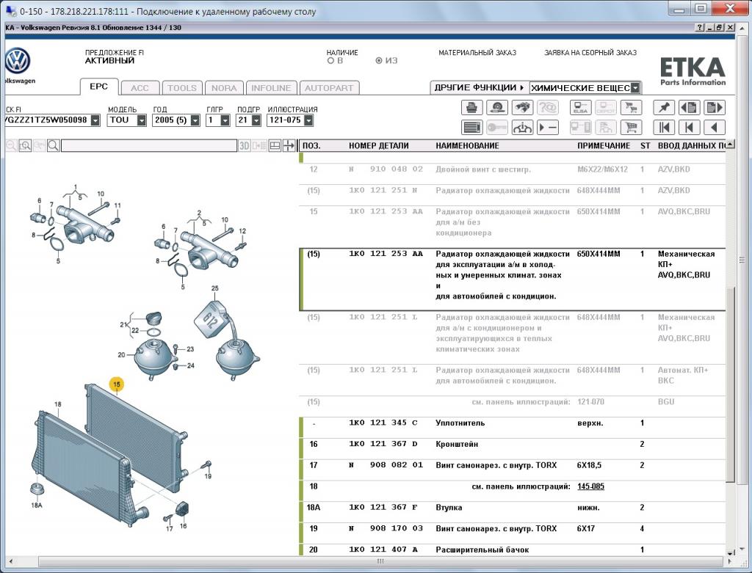Open the ПОДГР subgroup dropdown
The width and height of the screenshot is (752, 573).
pos(256,120)
